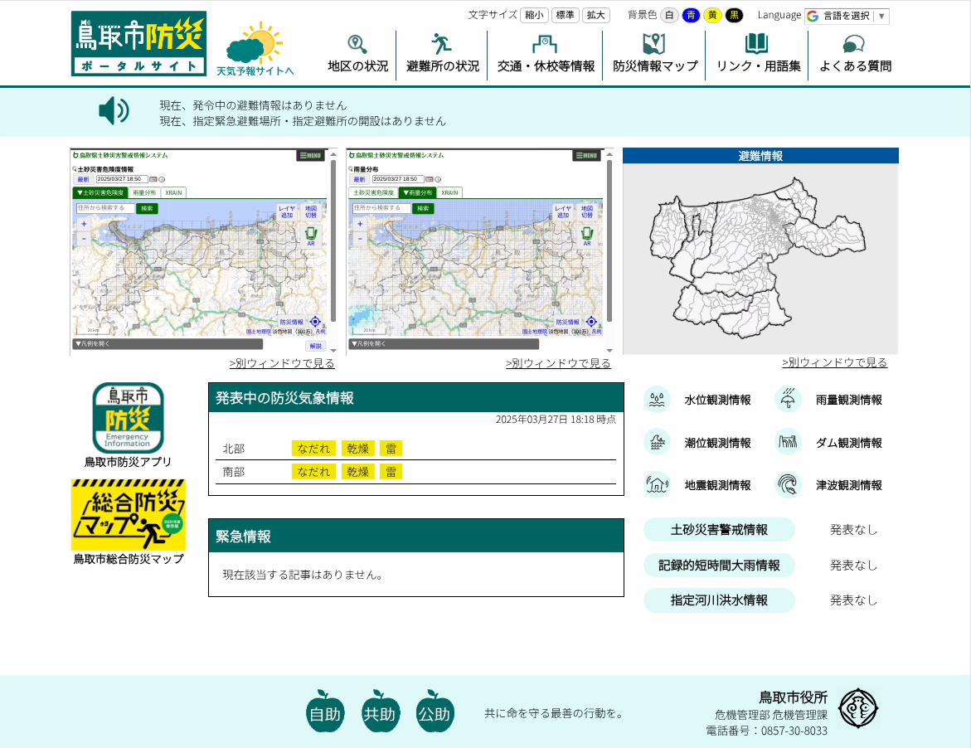
Task: Select 土砂災害危険度 tab in right map panel
Action: click(x=373, y=192)
